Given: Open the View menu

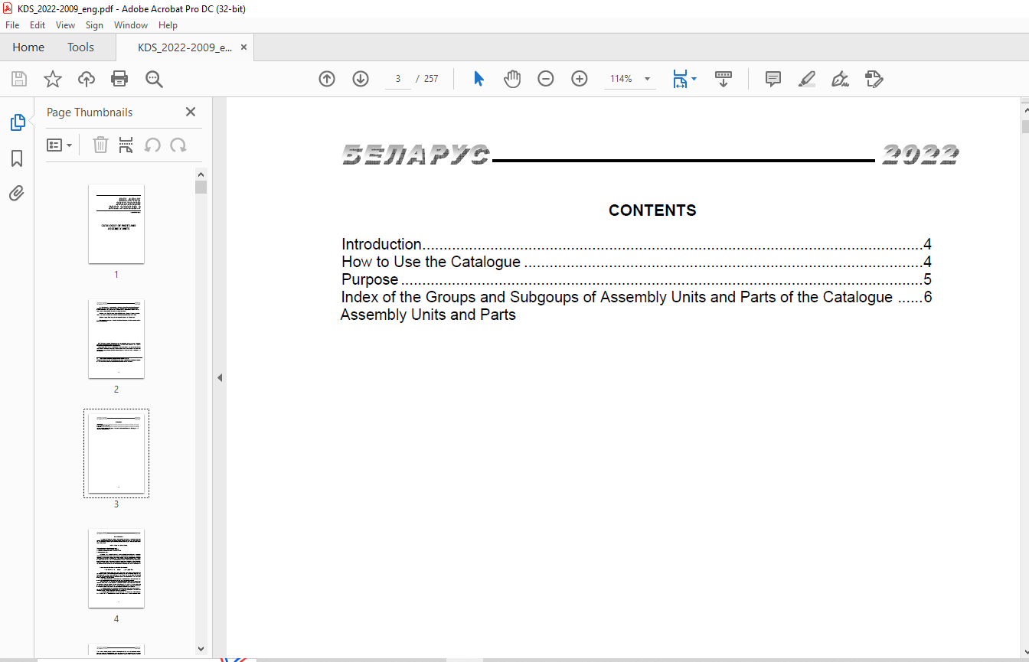Looking at the screenshot, I should coord(66,25).
